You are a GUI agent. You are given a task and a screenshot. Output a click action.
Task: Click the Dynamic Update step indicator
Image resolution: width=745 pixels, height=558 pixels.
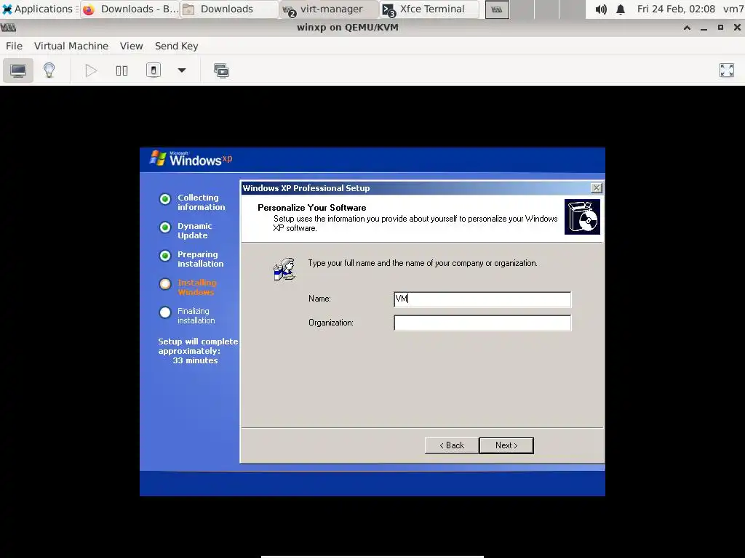(x=165, y=227)
